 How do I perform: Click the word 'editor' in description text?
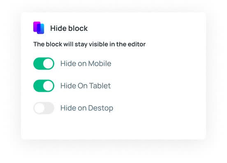pyautogui.click(x=137, y=44)
